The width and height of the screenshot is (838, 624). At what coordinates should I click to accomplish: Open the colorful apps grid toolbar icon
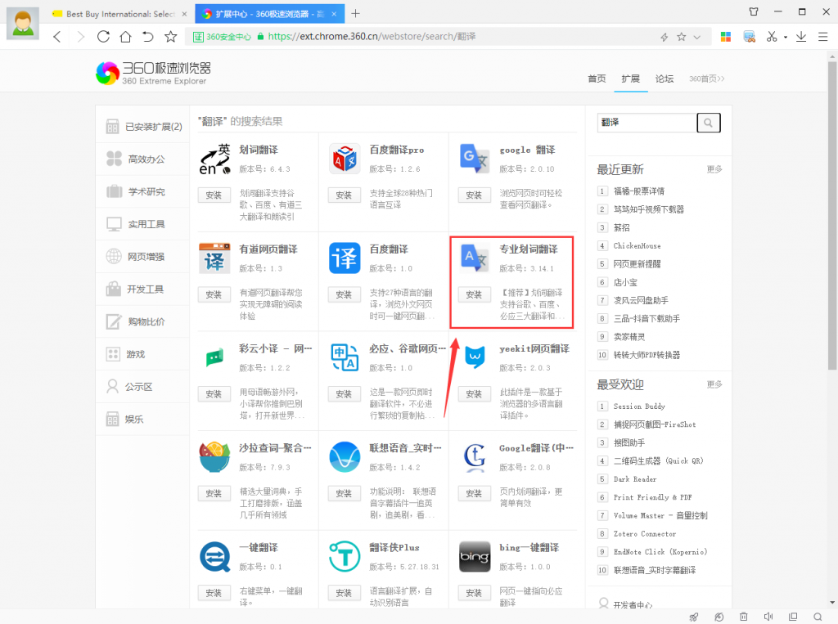[x=726, y=36]
